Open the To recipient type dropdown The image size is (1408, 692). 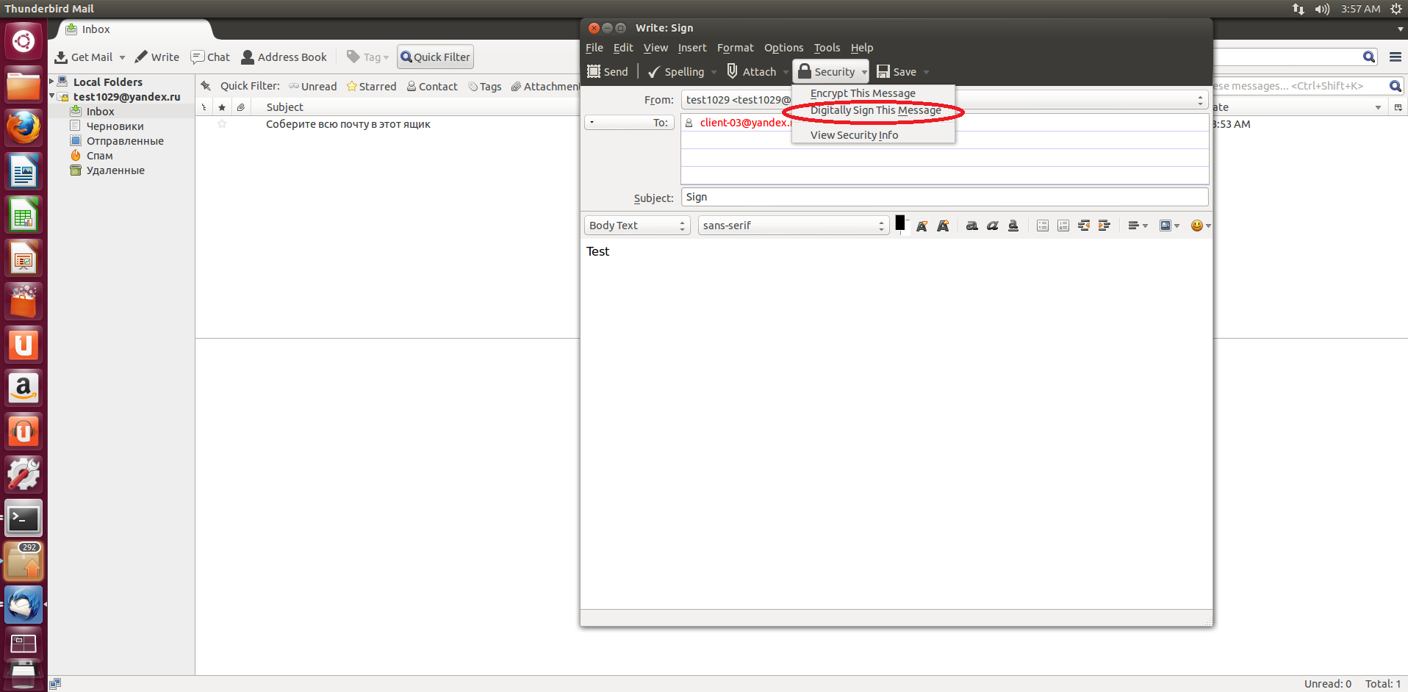pos(629,123)
